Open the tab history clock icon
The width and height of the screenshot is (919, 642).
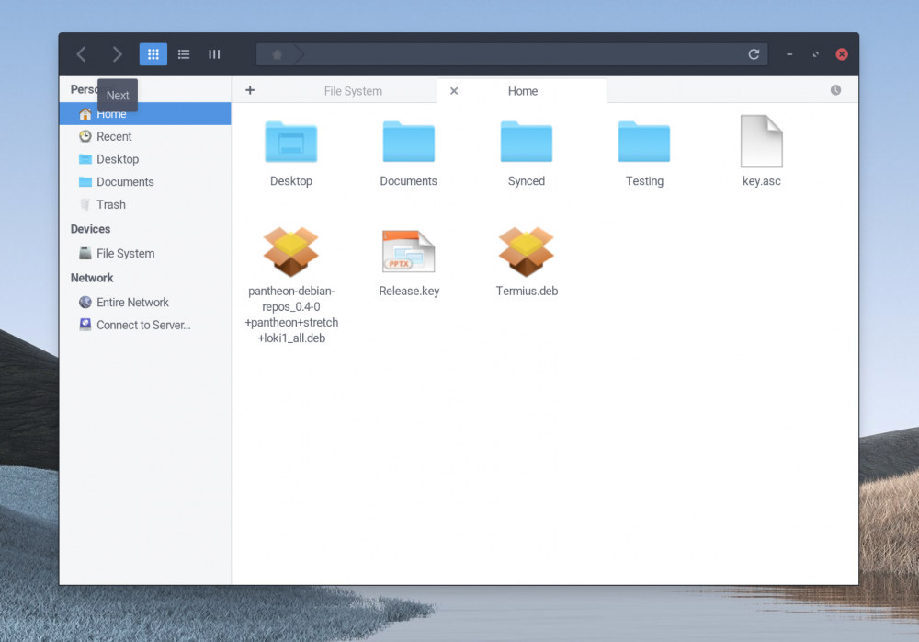(x=835, y=90)
